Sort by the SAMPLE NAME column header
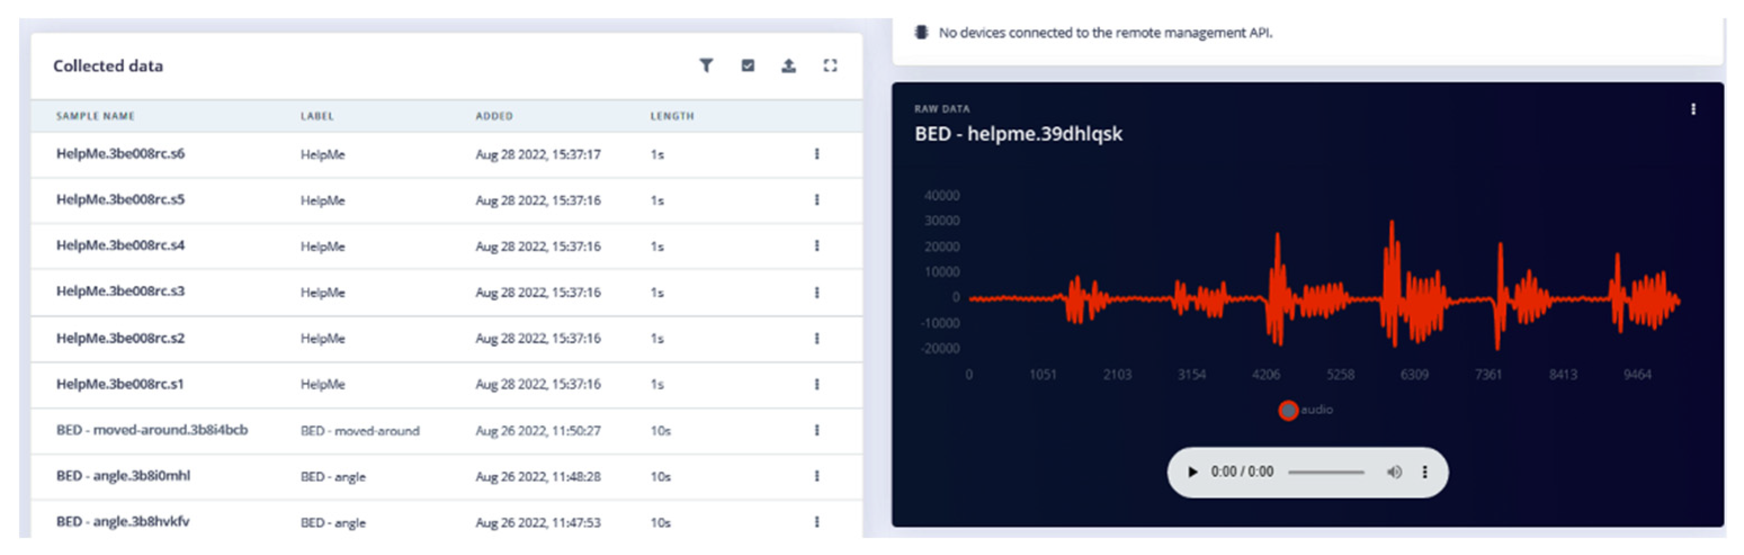Image resolution: width=1744 pixels, height=555 pixels. point(96,116)
